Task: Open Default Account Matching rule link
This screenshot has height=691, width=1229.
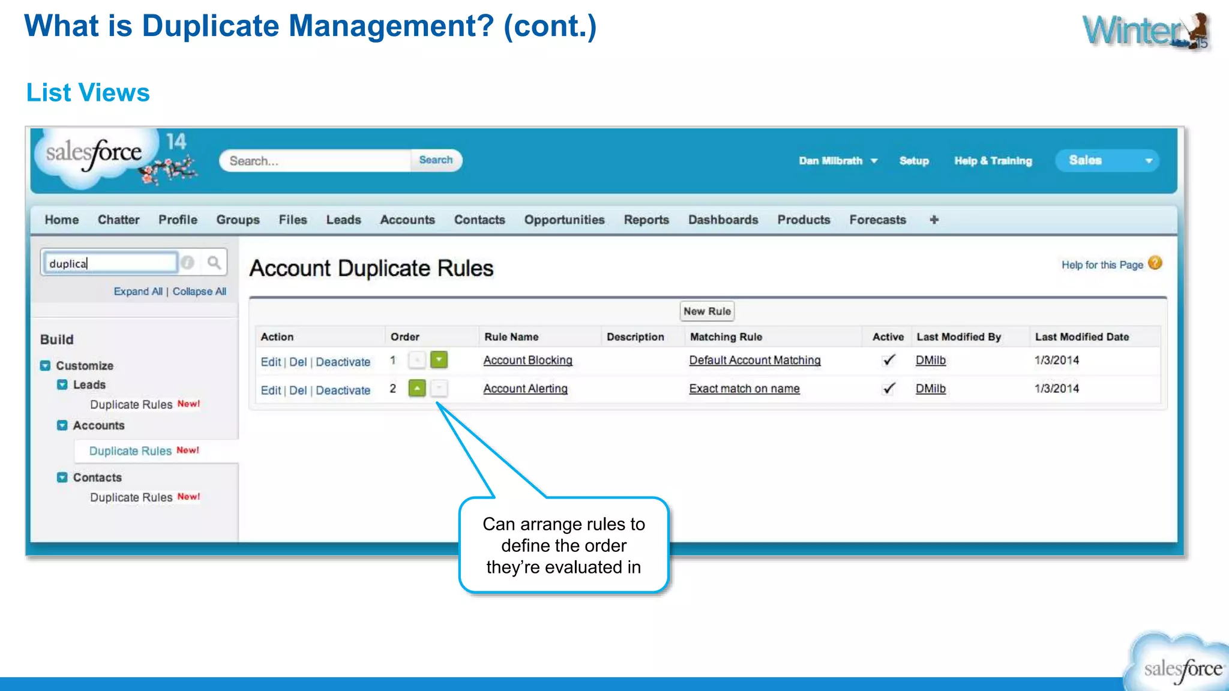Action: [x=755, y=360]
